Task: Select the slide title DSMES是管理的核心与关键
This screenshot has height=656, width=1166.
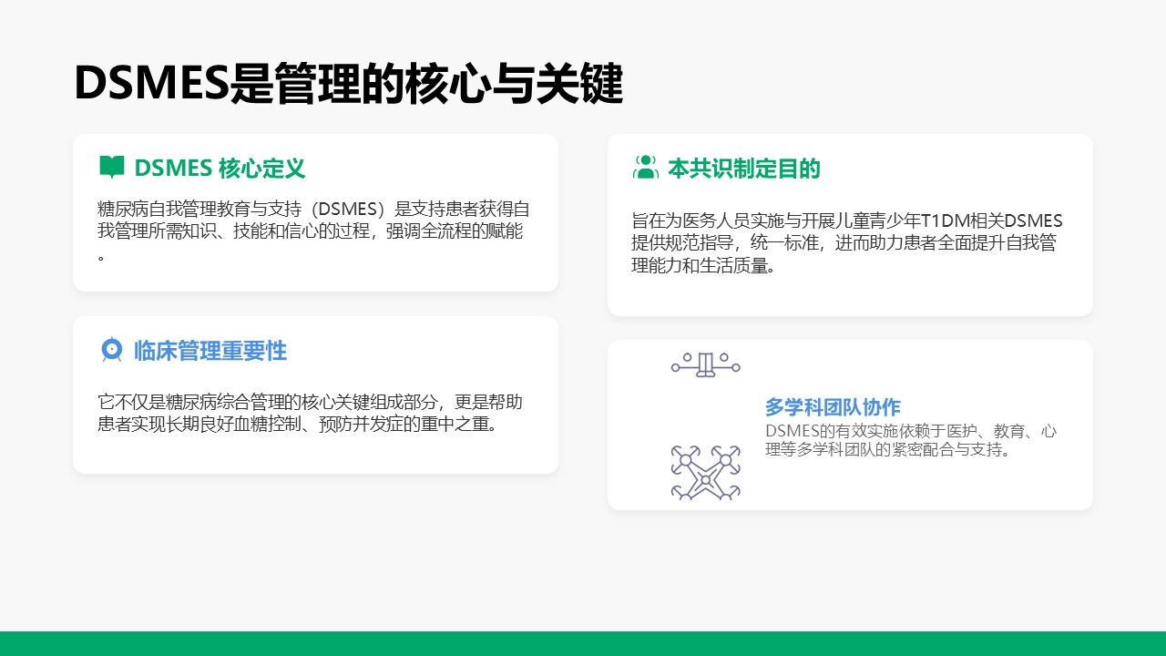Action: [x=348, y=85]
